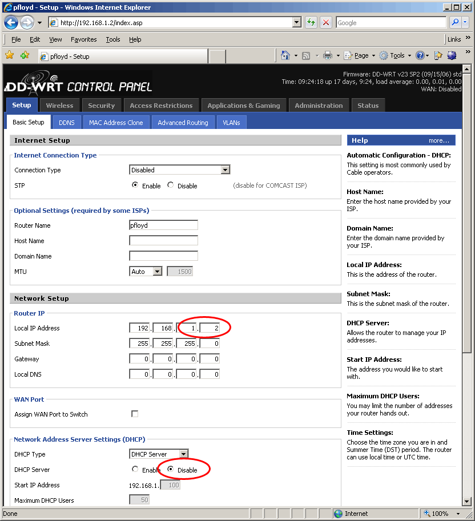The height and width of the screenshot is (521, 475).
Task: Click the Domain Name input field
Action: 163,256
